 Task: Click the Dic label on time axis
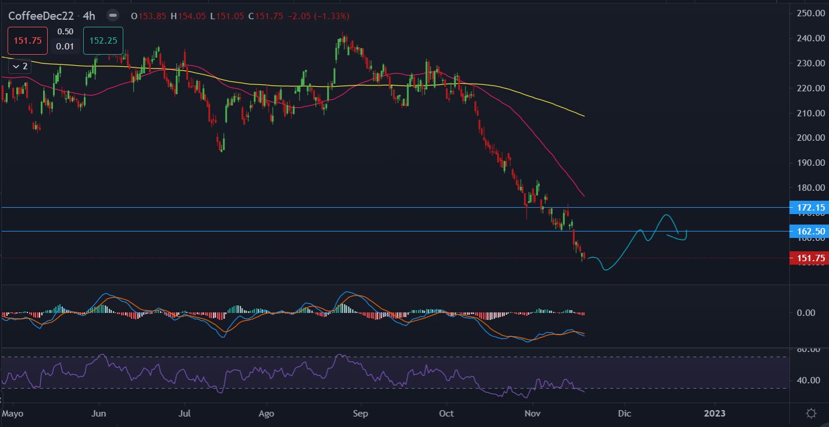(624, 414)
